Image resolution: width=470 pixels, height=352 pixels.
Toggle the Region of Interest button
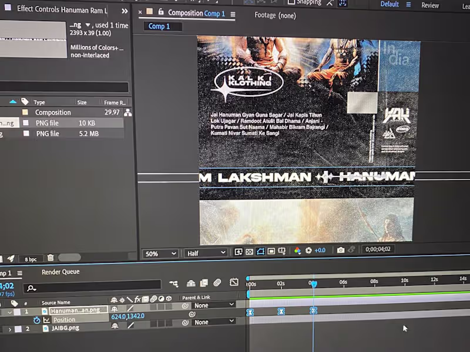(x=271, y=251)
